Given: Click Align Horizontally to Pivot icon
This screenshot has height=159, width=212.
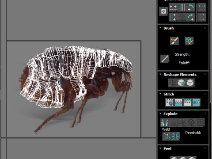Looking at the screenshot, I should click(173, 8).
